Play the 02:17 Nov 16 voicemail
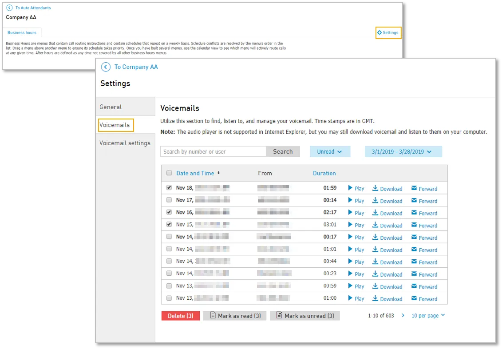The width and height of the screenshot is (502, 349). click(x=356, y=213)
